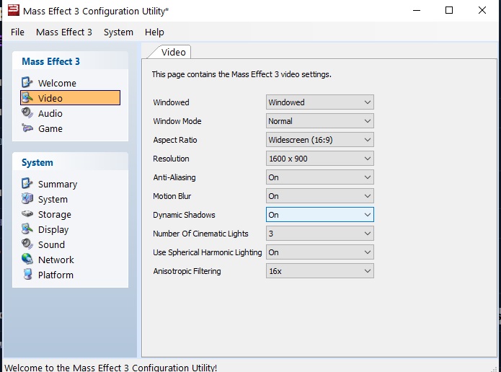The width and height of the screenshot is (501, 372).
Task: Click the Welcome page icon in sidebar
Action: tap(27, 82)
